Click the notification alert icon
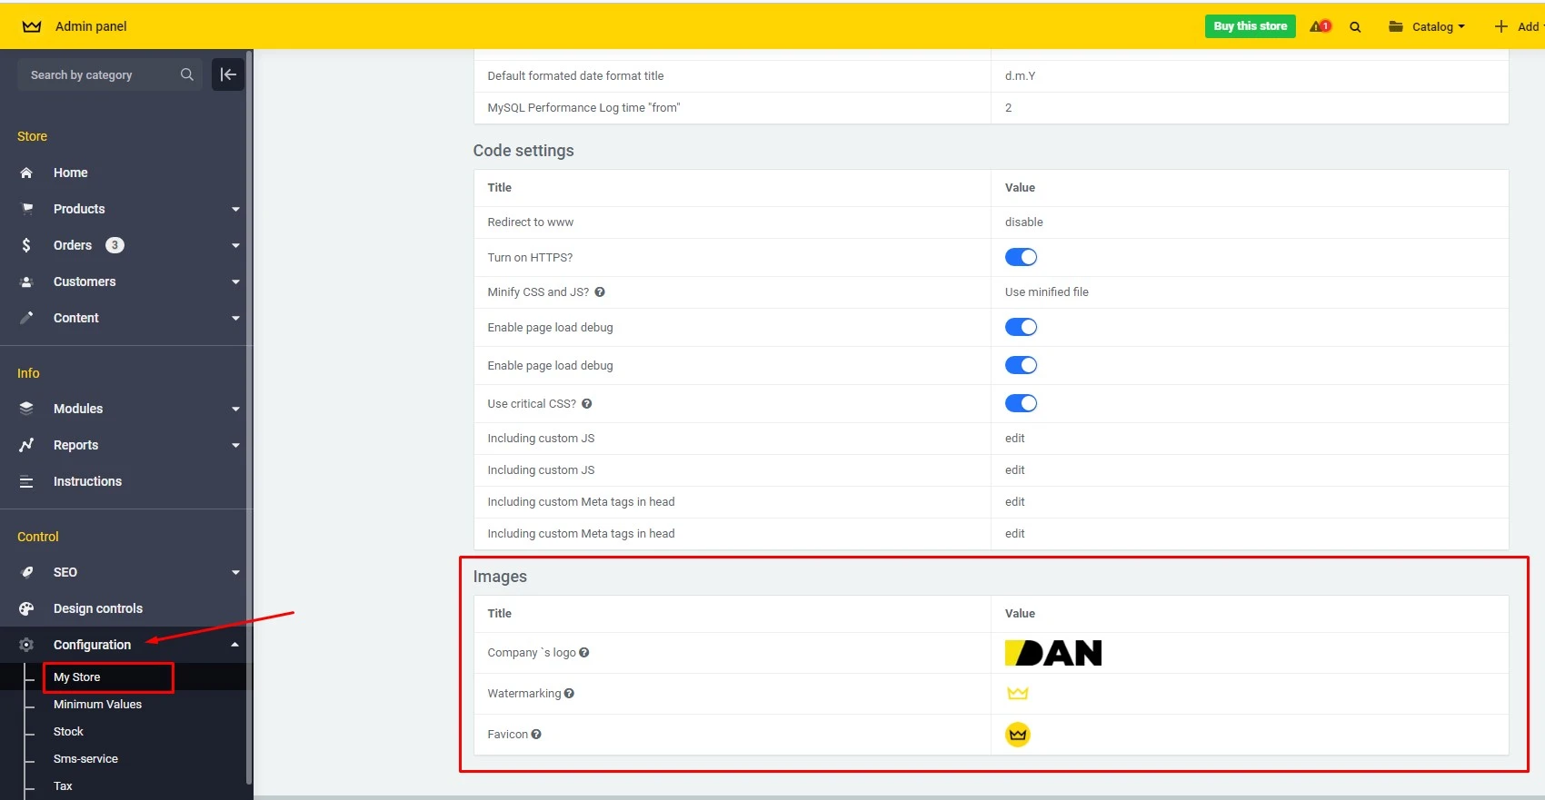 click(x=1320, y=26)
